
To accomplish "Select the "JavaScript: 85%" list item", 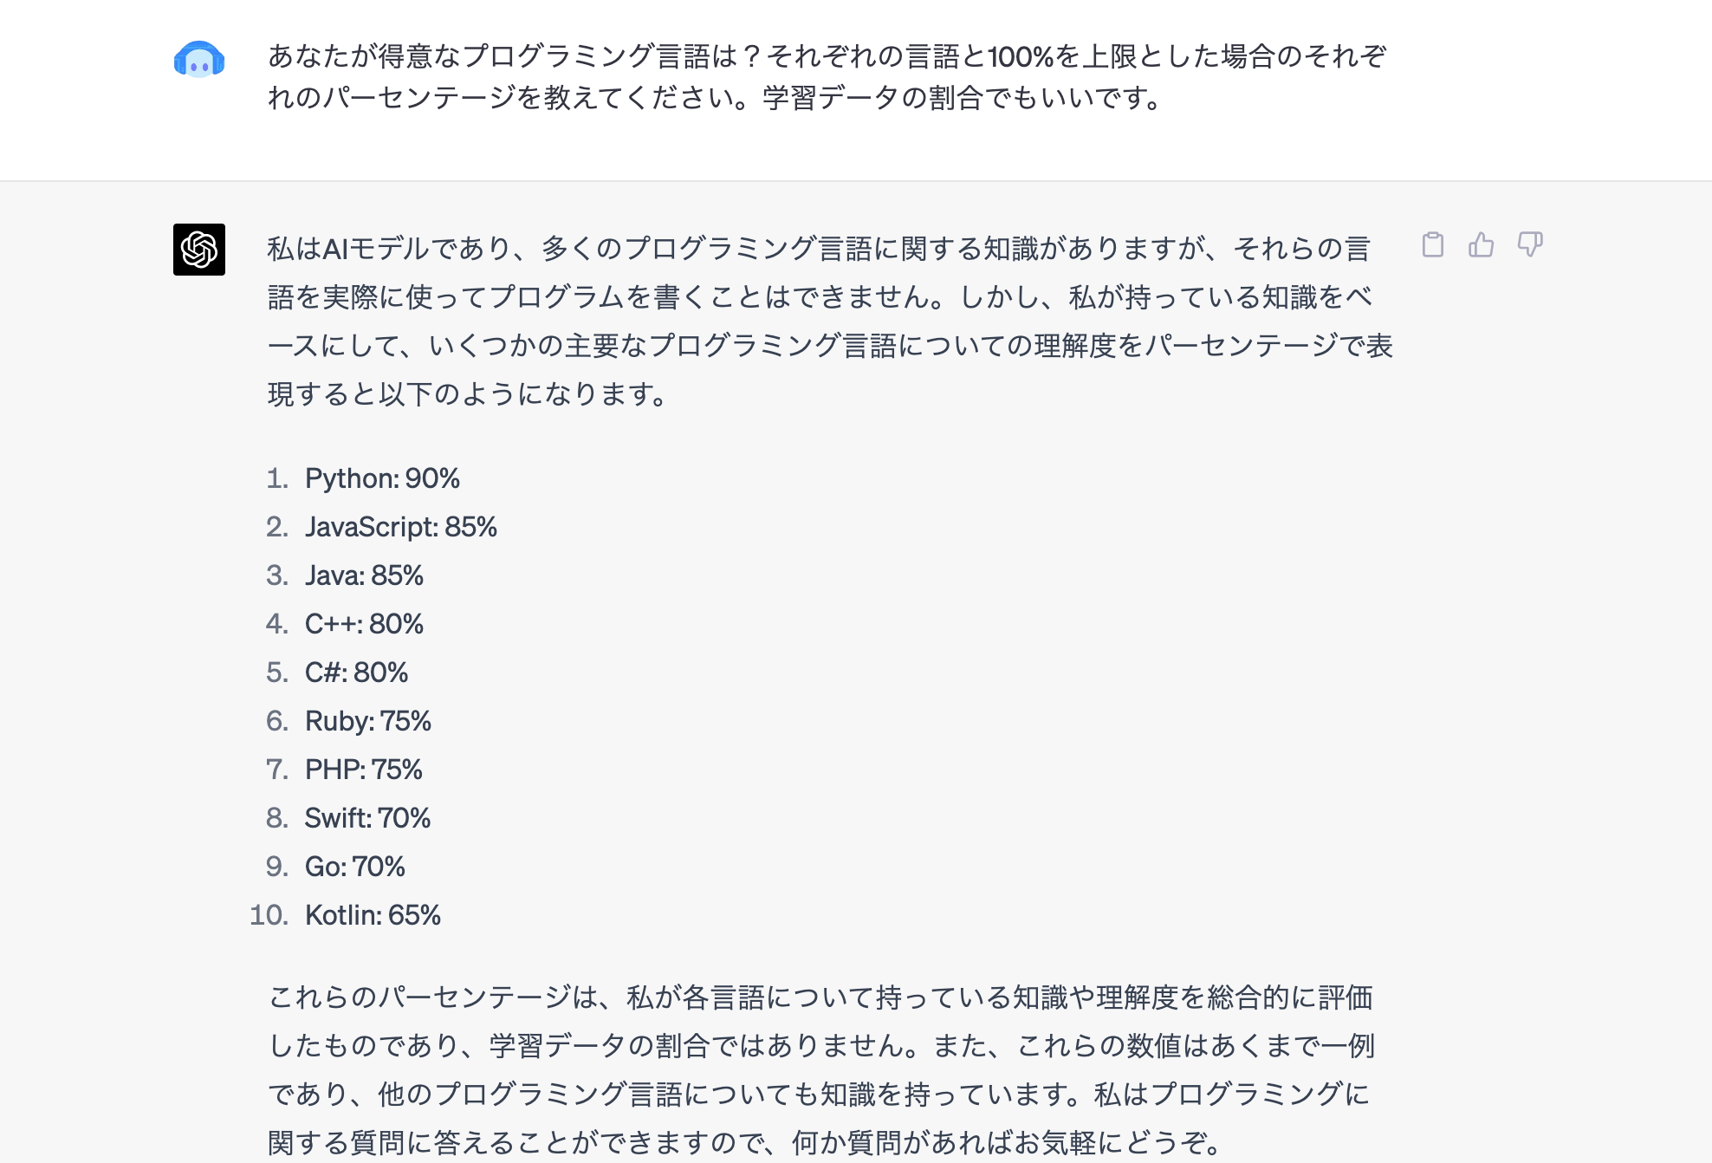I will (x=400, y=527).
